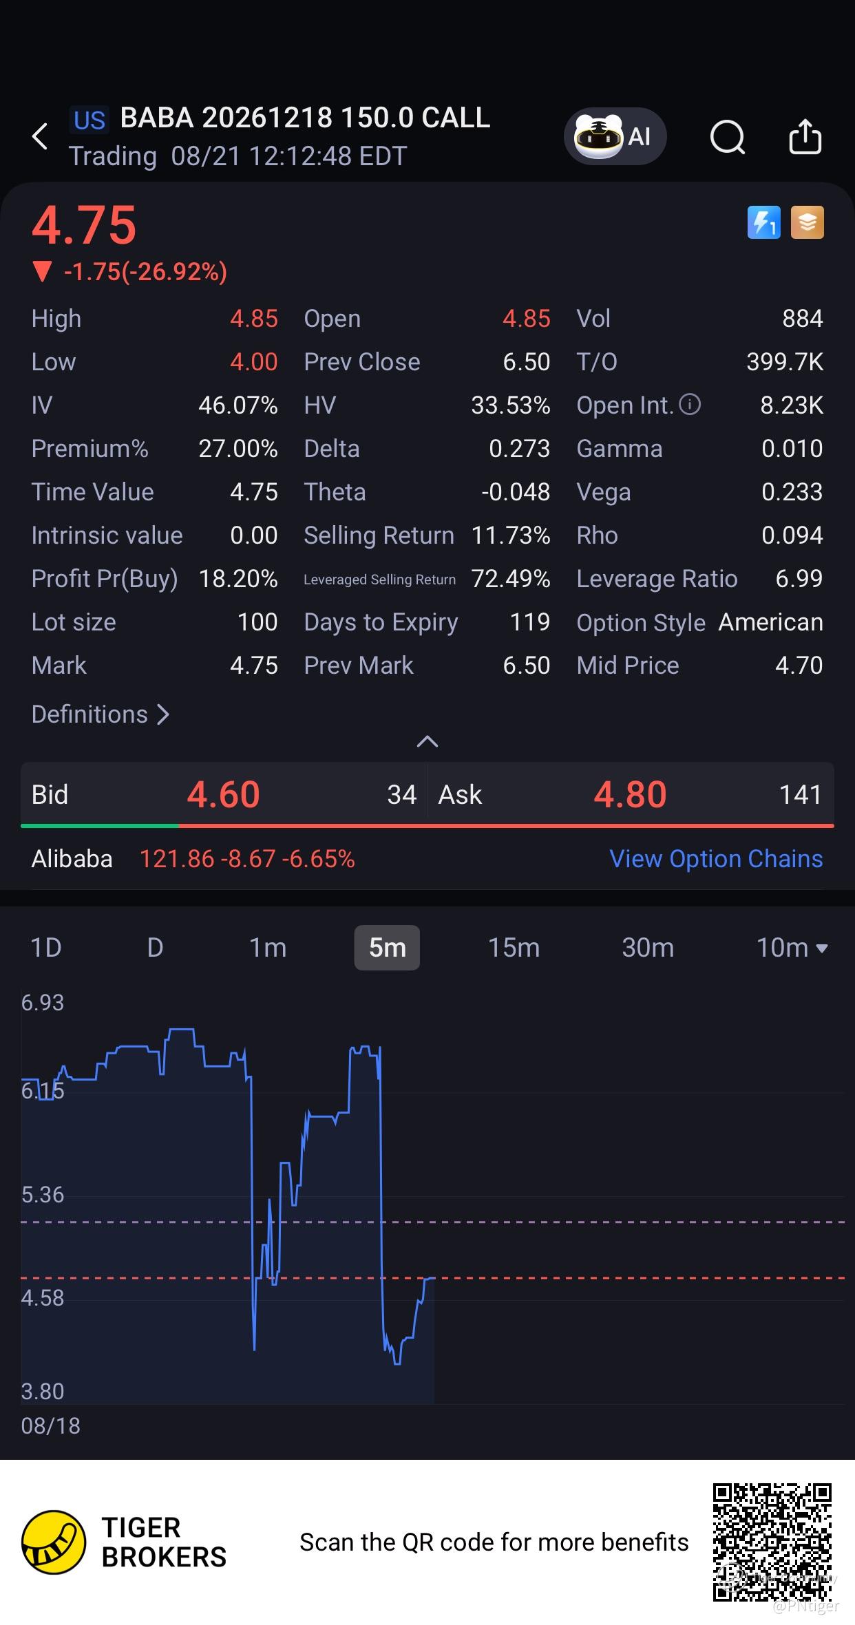Screen dimensions: 855x1625
Task: Open View Option Chains link
Action: pyautogui.click(x=716, y=859)
